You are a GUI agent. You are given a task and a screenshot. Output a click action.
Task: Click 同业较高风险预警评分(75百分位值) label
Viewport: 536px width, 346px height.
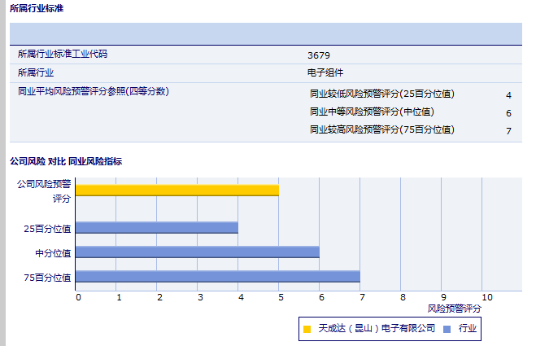[382, 129]
